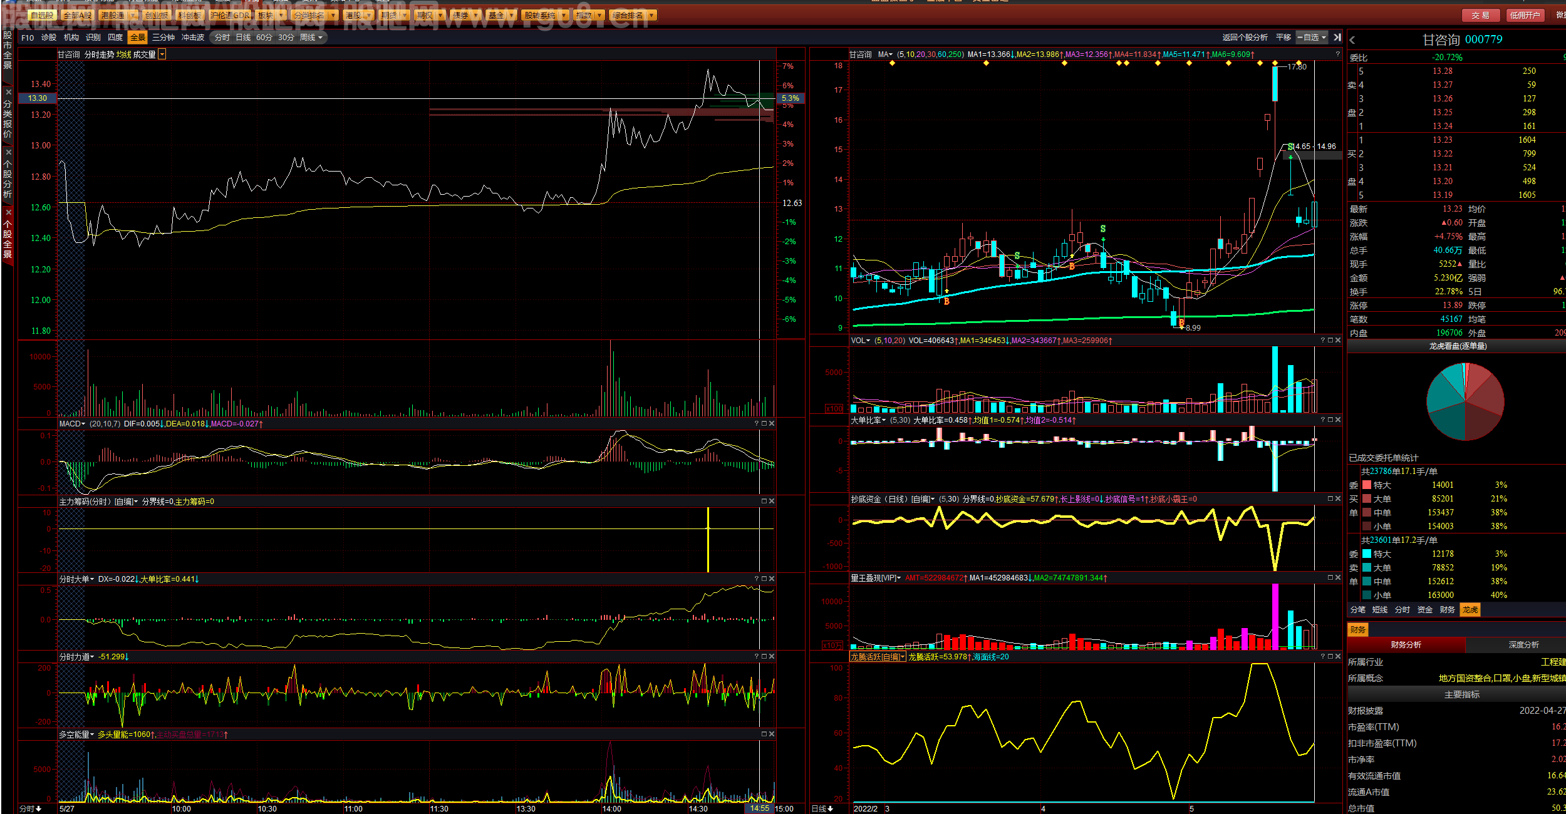Expand the 板块 dropdown
Viewport: 1566px width, 814px height.
(281, 15)
